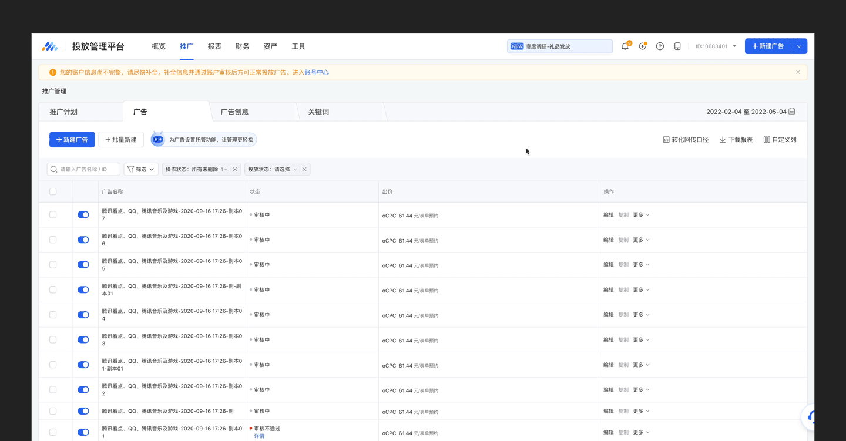The image size is (846, 441).
Task: Open the help question mark icon
Action: (660, 46)
